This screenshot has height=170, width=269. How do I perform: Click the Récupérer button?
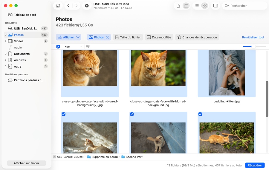(255, 165)
